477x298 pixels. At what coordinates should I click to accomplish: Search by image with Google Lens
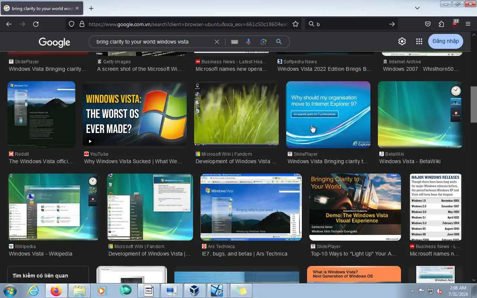click(x=263, y=42)
